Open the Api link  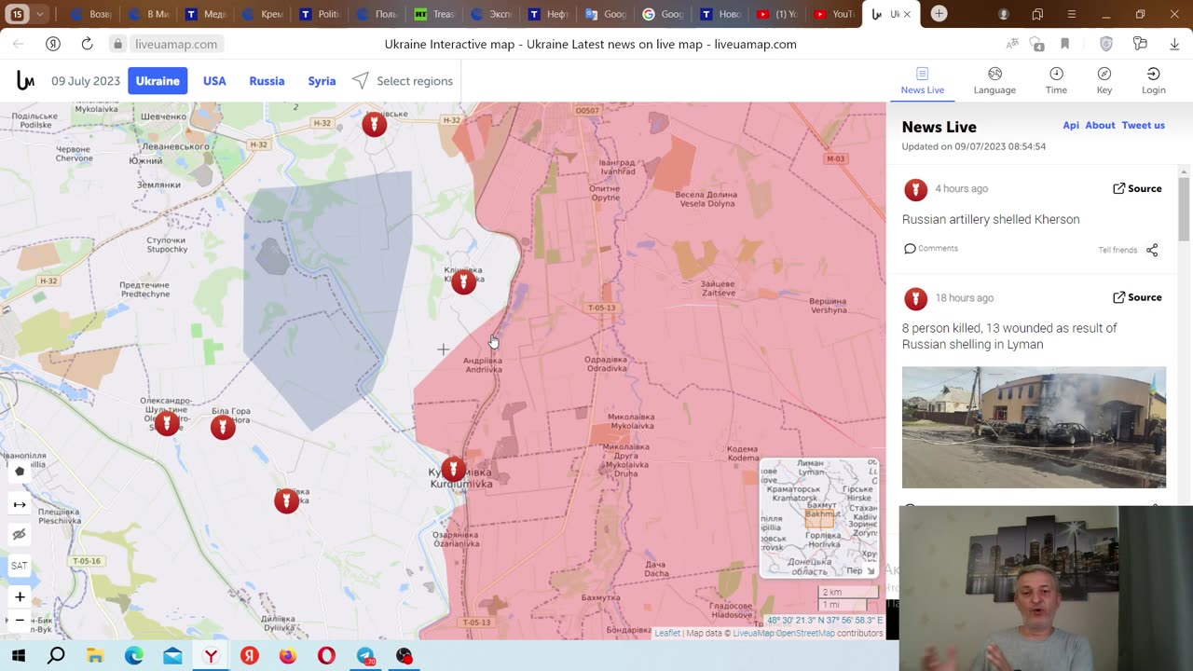pos(1071,125)
